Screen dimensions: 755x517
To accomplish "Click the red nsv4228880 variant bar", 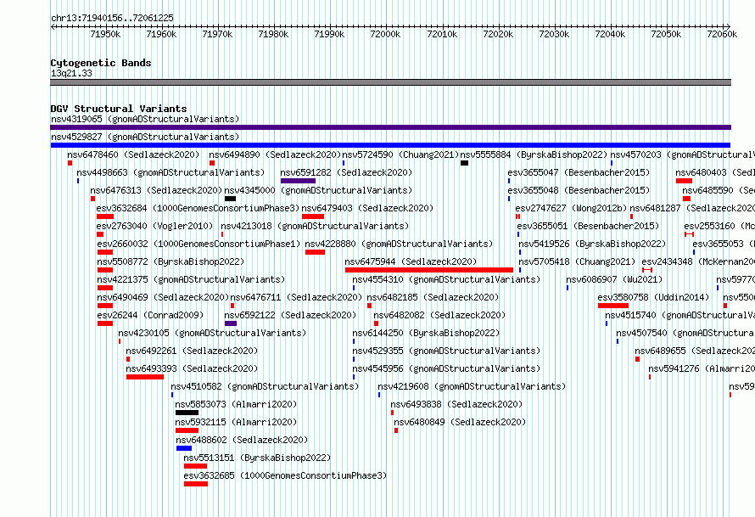I will tap(315, 252).
